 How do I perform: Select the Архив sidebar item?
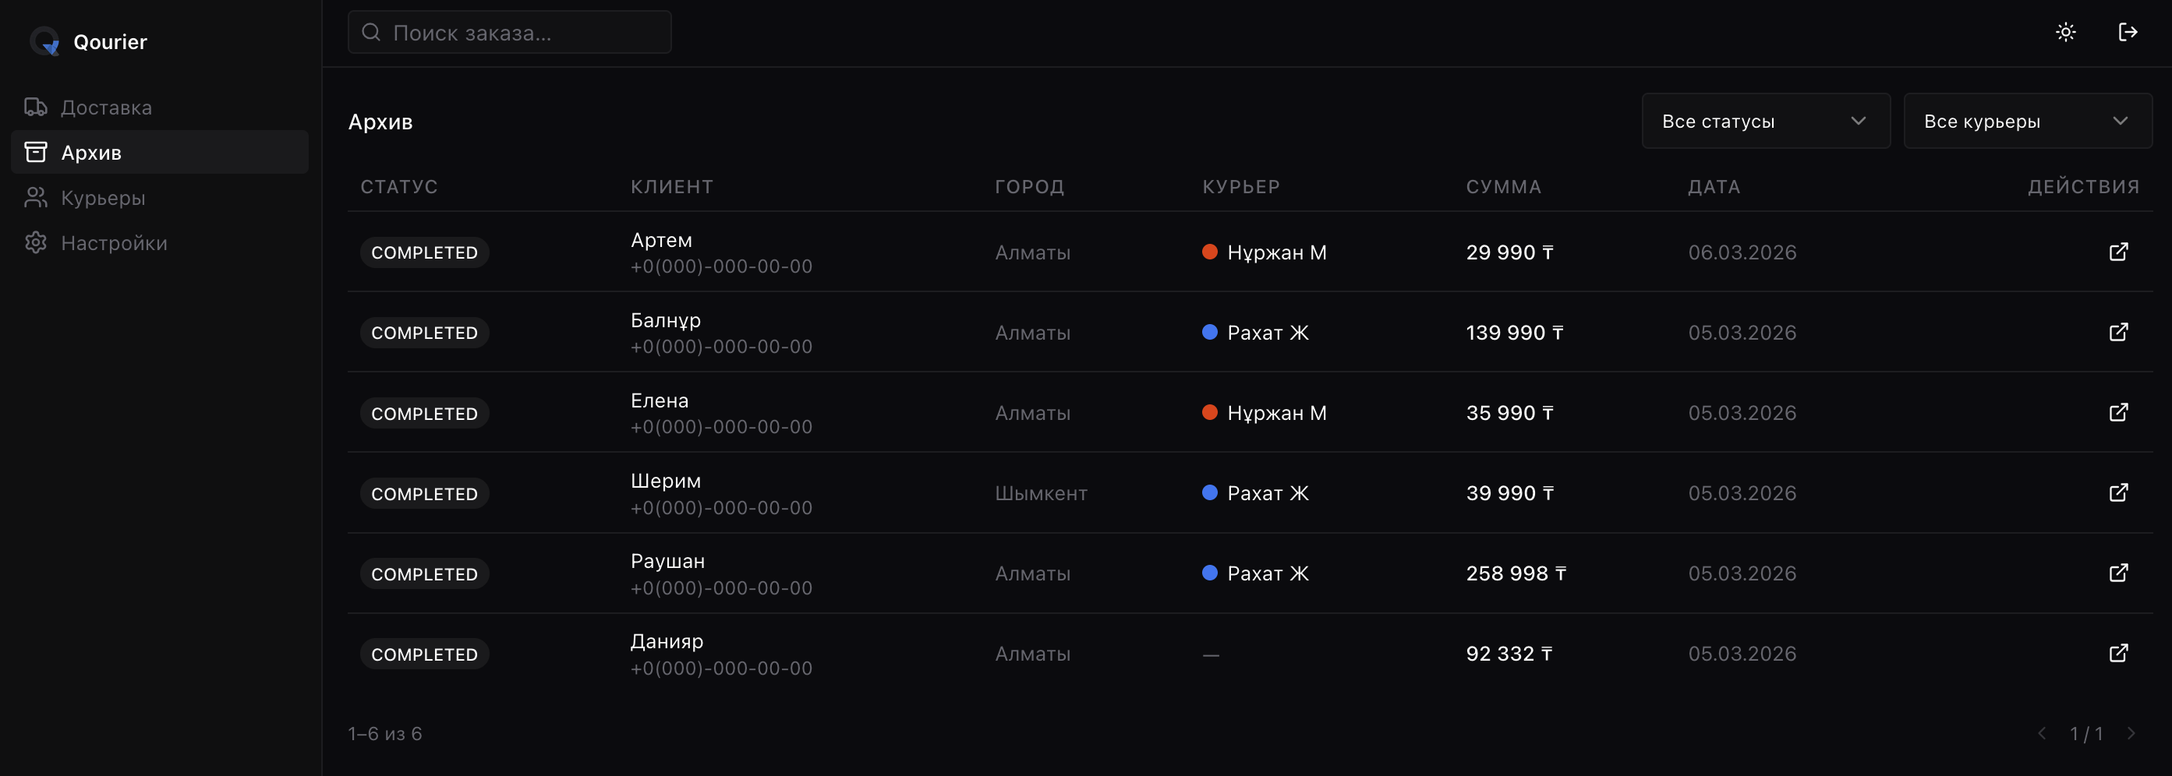click(x=91, y=153)
